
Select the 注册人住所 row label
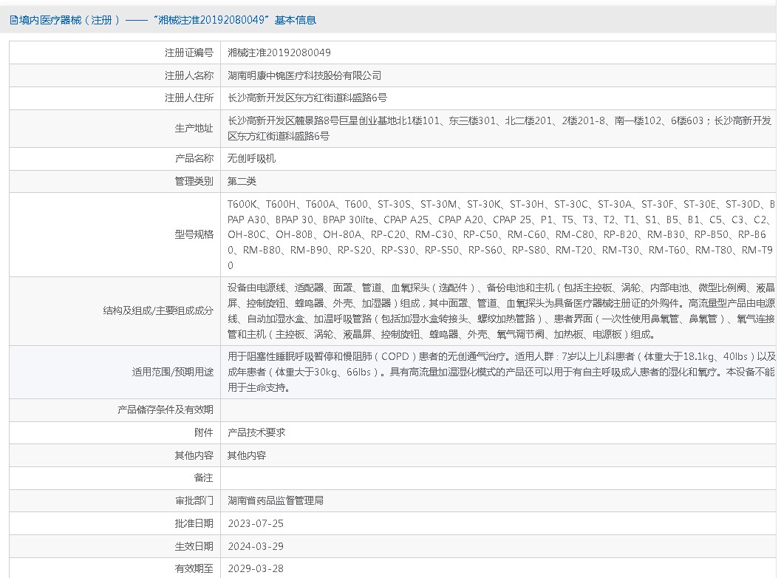coord(189,98)
